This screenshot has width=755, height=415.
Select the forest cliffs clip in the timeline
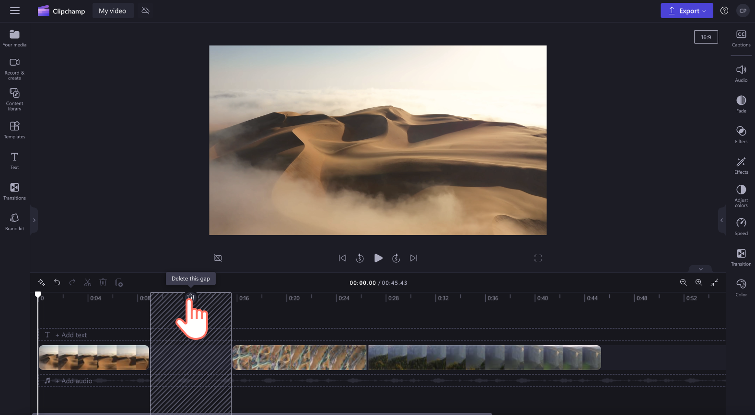coord(484,358)
